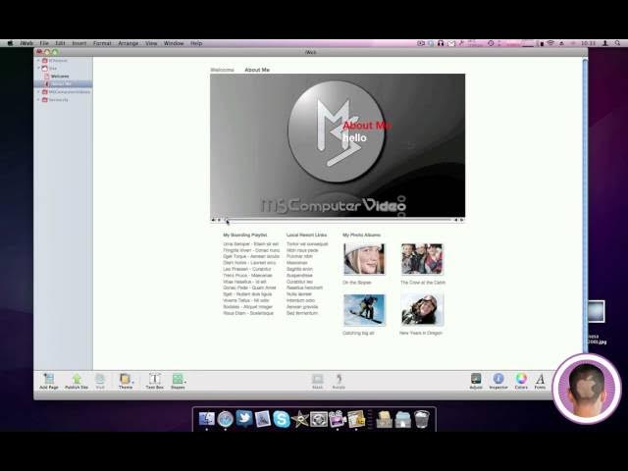Select the On the Slopes photo thumbnail

coord(364,259)
